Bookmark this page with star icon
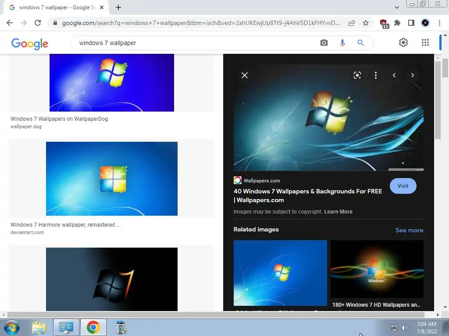This screenshot has width=449, height=336. click(366, 23)
